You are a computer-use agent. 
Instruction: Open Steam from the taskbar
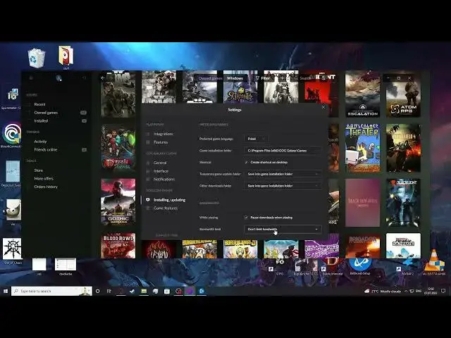132,291
